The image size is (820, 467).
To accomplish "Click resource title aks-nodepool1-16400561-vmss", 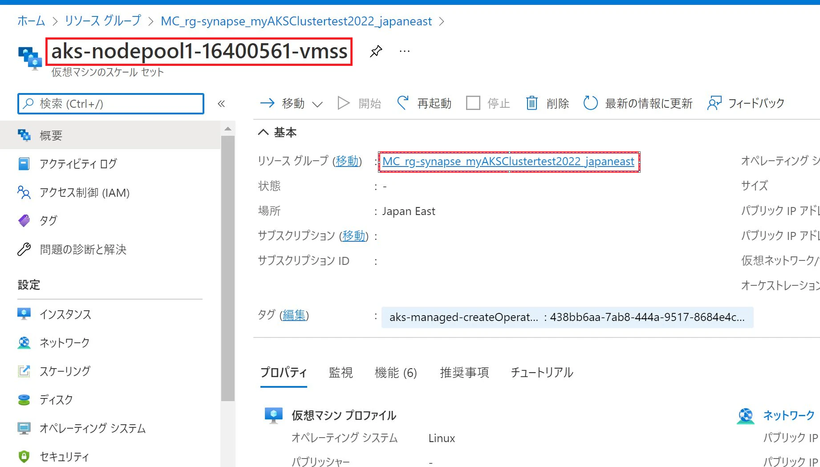I will pyautogui.click(x=199, y=51).
